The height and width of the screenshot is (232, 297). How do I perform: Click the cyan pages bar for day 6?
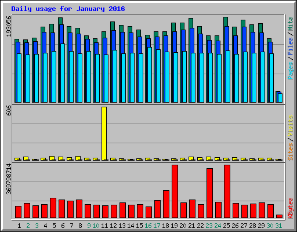pos(63,73)
